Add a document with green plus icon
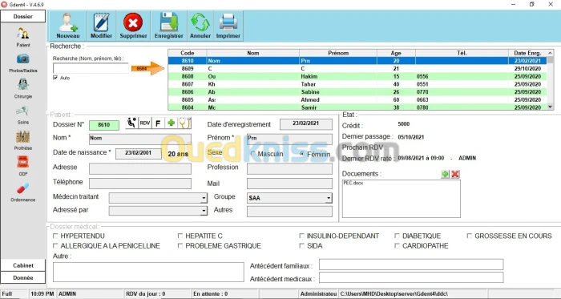Screen dimensions: 561x299 pos(445,174)
